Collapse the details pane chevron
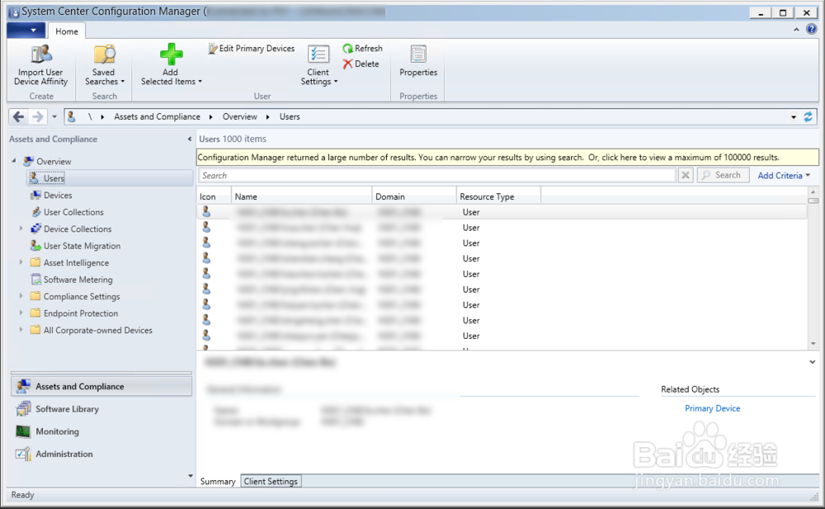The width and height of the screenshot is (825, 509). (813, 361)
